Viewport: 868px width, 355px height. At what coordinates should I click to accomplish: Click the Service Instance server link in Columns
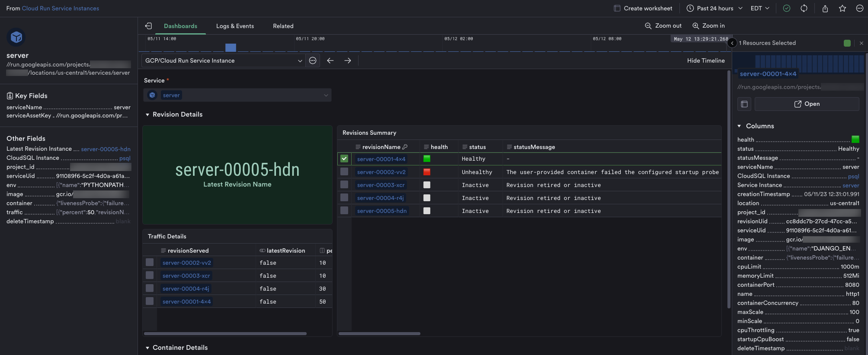(851, 185)
